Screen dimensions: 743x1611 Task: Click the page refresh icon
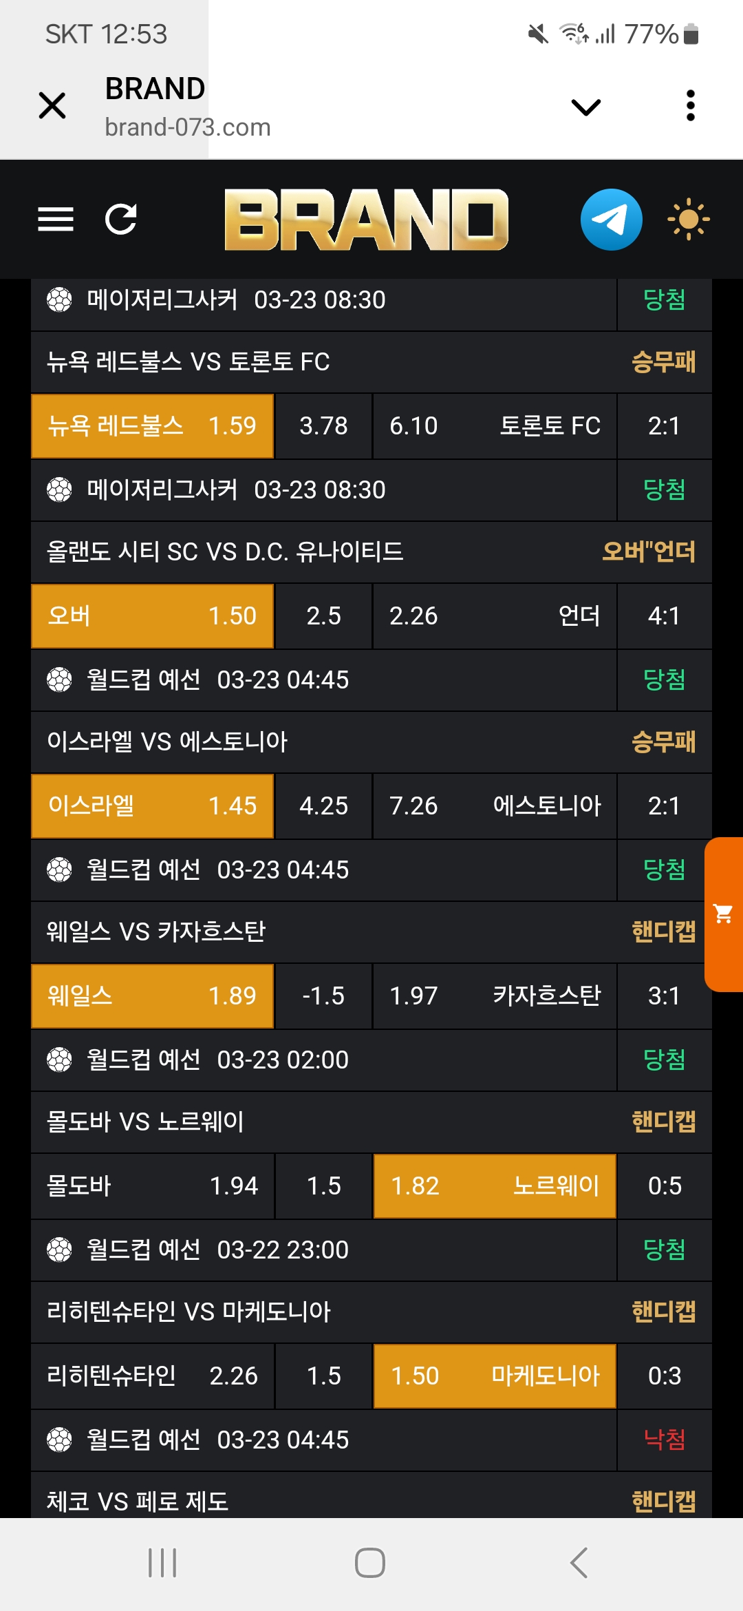121,220
